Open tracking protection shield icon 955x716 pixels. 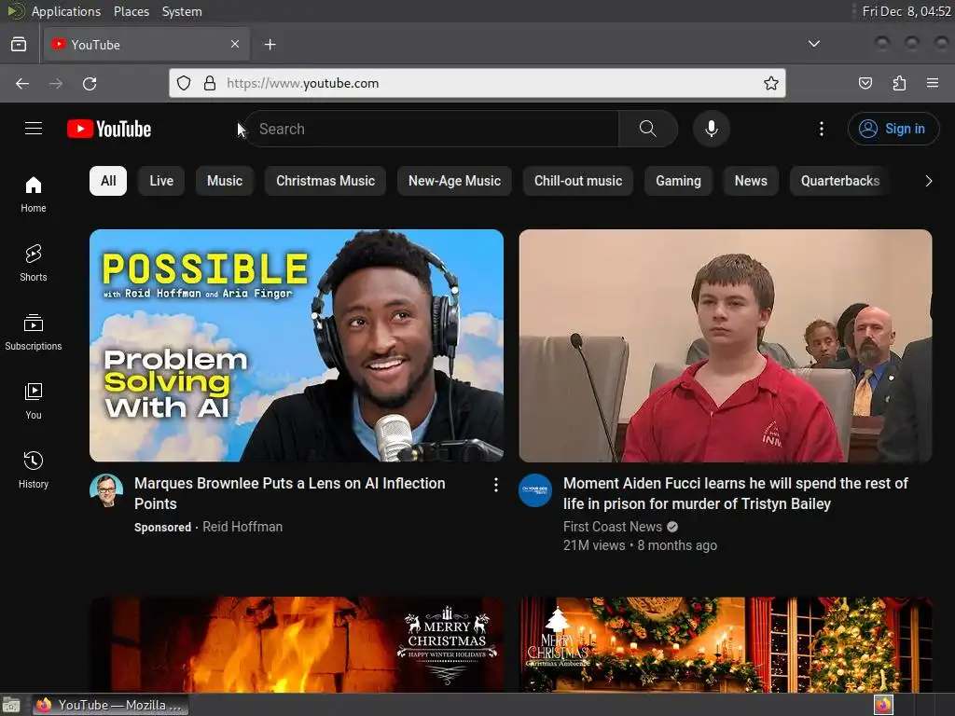(x=184, y=83)
